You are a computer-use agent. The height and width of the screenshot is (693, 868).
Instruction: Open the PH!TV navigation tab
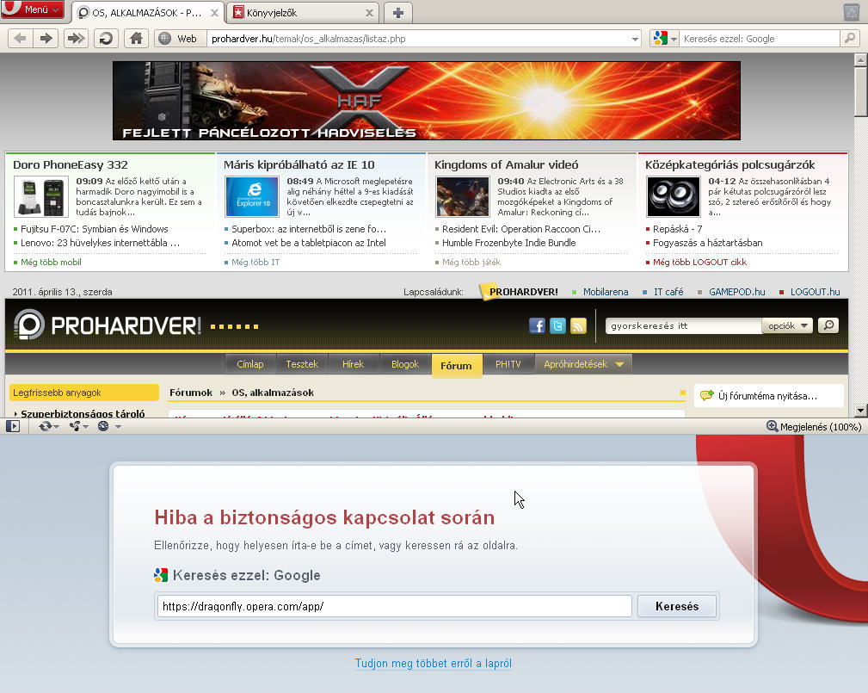[x=508, y=364]
